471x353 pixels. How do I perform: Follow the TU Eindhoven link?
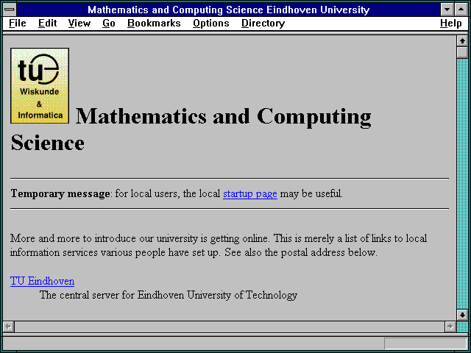[x=43, y=281]
